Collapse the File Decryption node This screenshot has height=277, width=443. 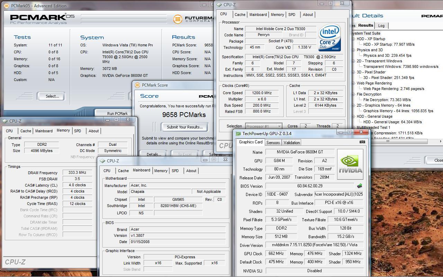[353, 95]
